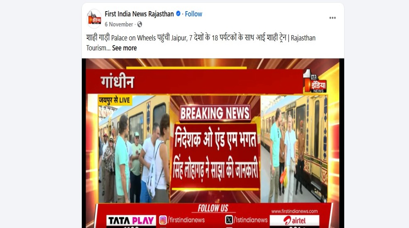Expand the post text with See more
This screenshot has width=409, height=228.
(125, 48)
